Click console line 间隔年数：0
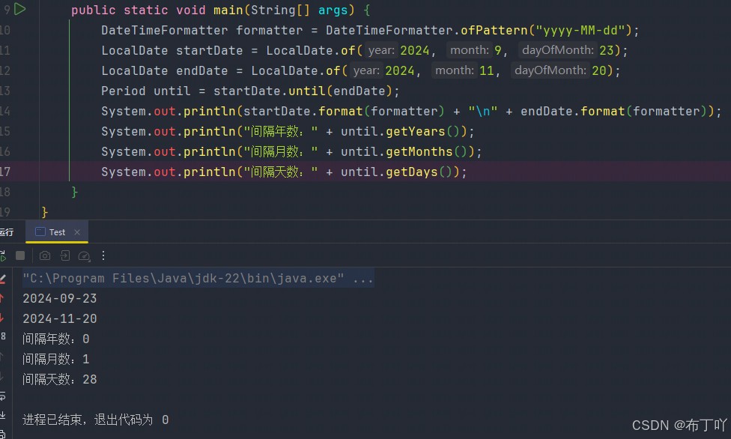This screenshot has width=731, height=439. 56,339
